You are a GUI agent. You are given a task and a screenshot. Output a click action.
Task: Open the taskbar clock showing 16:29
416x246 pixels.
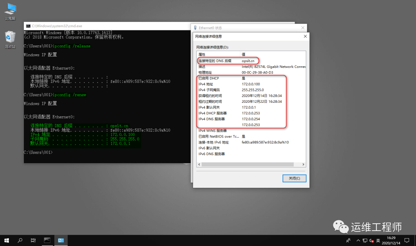[x=391, y=241]
